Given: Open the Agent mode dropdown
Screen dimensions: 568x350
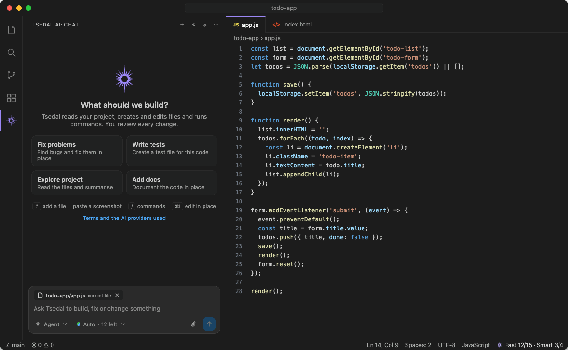Looking at the screenshot, I should [51, 324].
